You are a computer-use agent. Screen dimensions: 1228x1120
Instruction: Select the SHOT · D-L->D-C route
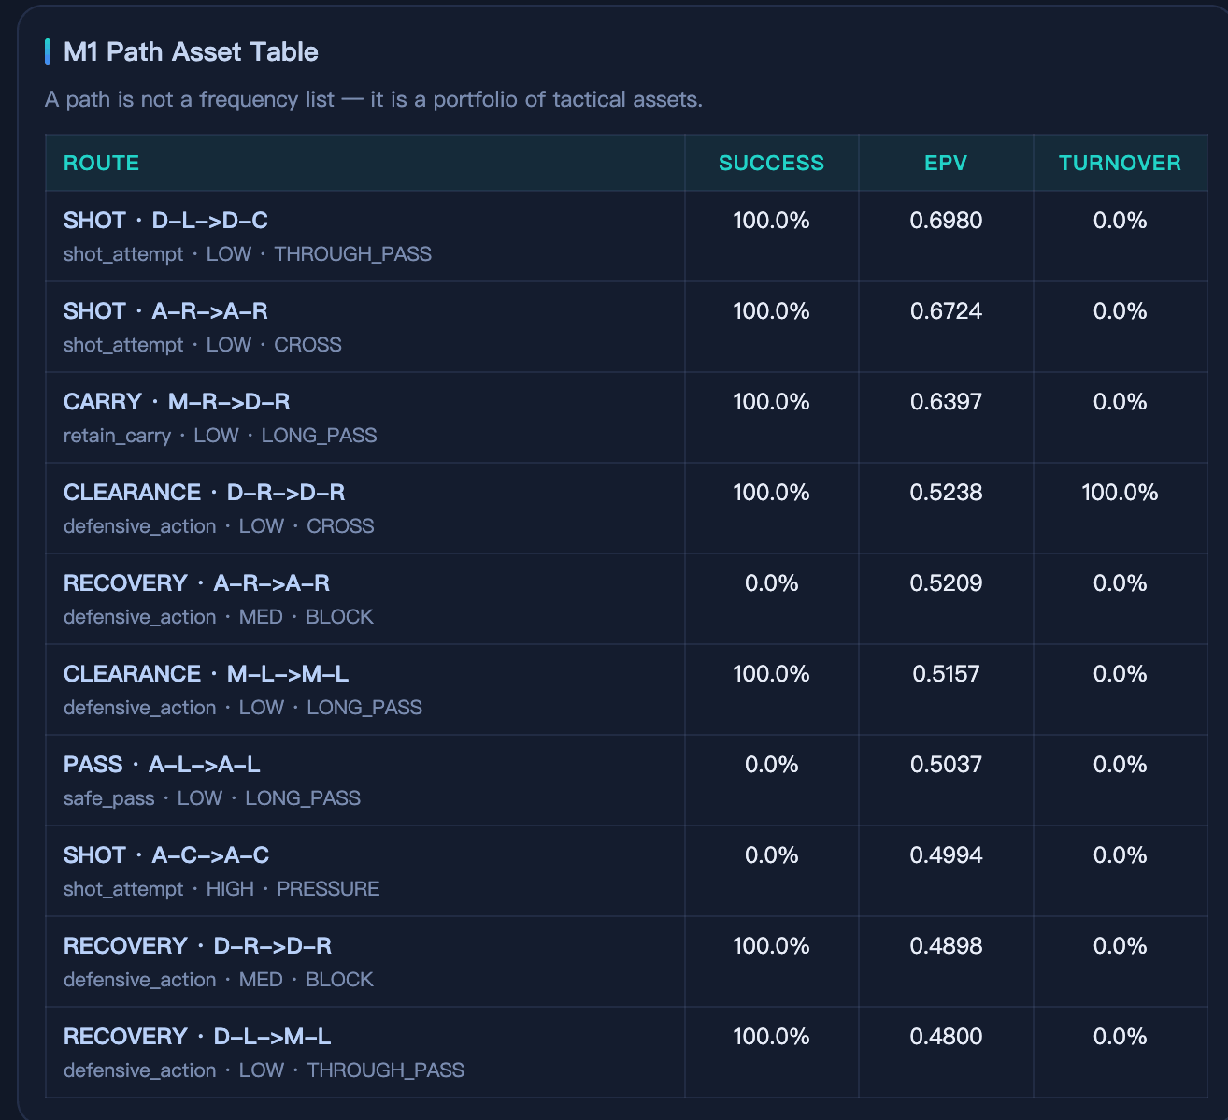point(165,221)
